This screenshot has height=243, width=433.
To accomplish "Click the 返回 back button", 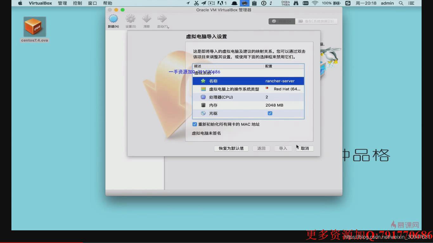I will click(261, 148).
